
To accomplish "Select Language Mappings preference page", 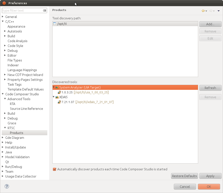I will point(22,70).
